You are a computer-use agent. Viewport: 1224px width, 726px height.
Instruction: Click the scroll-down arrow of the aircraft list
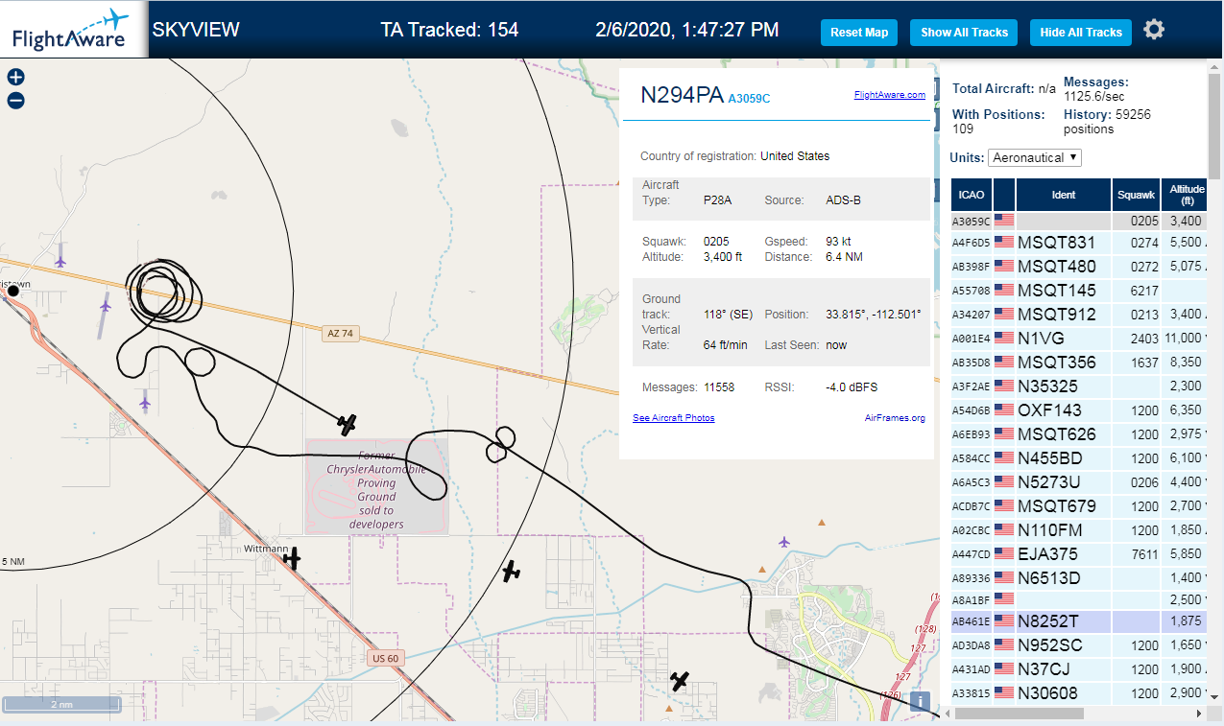(x=1214, y=697)
